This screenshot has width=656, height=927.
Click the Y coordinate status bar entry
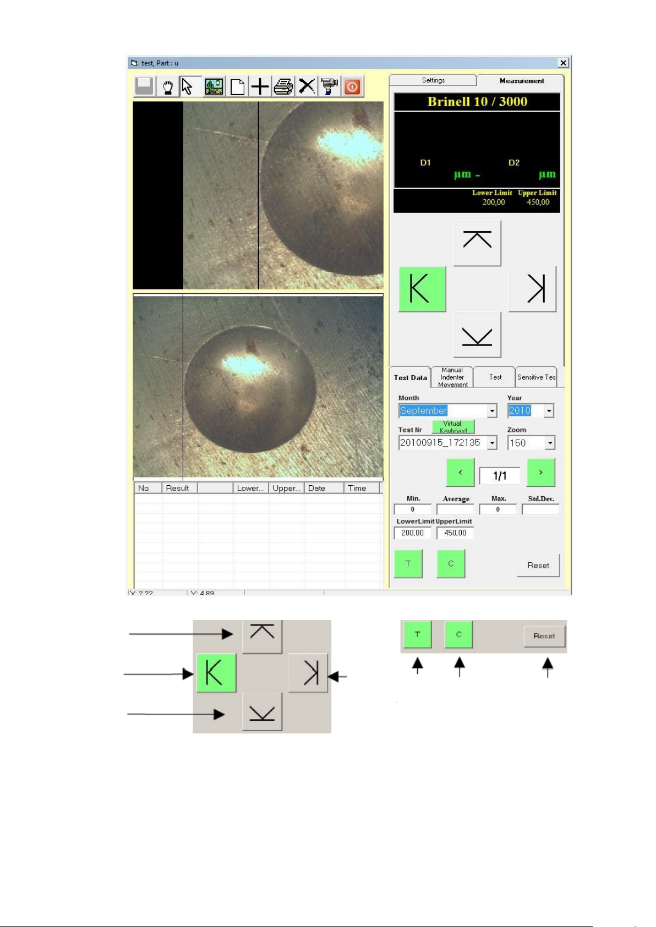[215, 593]
